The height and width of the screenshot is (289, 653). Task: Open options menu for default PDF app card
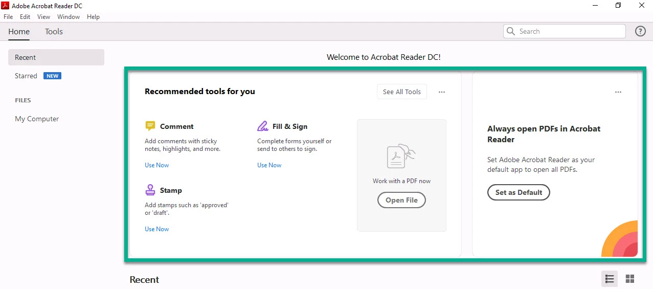(x=618, y=92)
